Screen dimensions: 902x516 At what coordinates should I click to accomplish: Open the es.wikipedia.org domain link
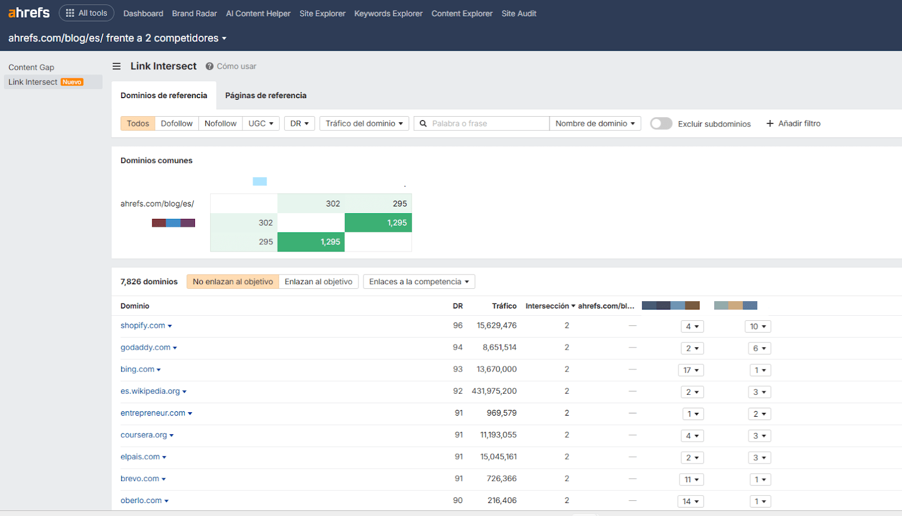(x=150, y=391)
